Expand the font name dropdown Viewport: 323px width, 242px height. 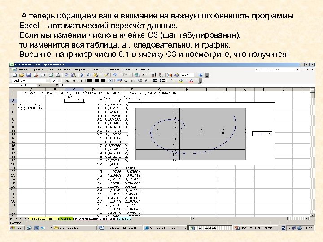(x=48, y=81)
